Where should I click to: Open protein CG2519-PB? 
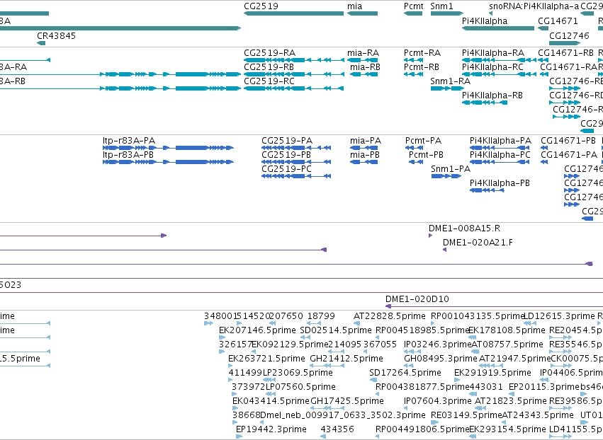tap(286, 155)
